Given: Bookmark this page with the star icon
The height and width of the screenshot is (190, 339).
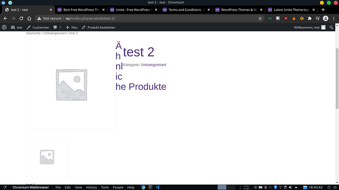Looking at the screenshot, I should [x=260, y=19].
